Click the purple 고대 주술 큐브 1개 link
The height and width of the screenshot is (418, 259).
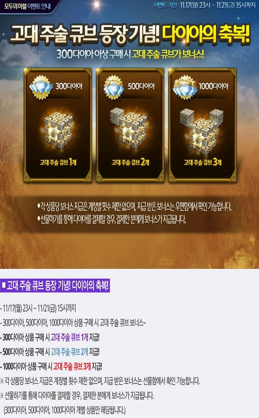69,337
